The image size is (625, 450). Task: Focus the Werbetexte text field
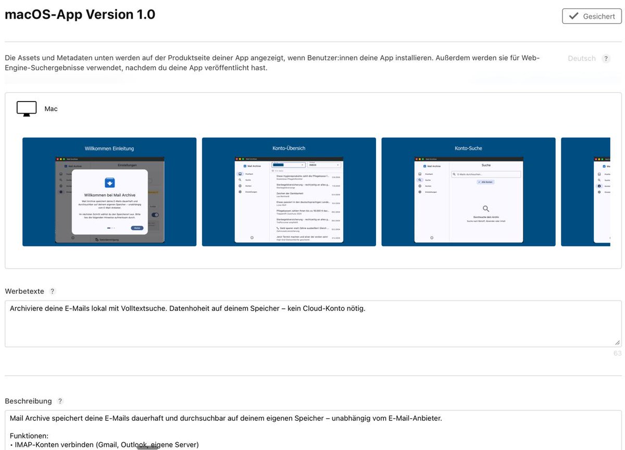[313, 323]
